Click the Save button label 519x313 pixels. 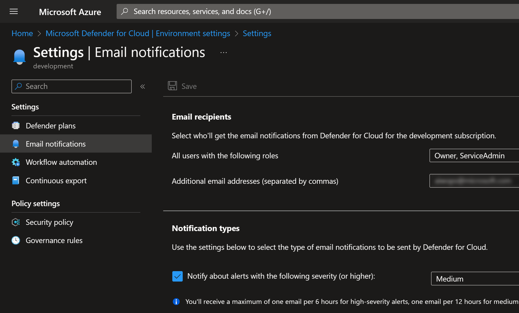(189, 86)
